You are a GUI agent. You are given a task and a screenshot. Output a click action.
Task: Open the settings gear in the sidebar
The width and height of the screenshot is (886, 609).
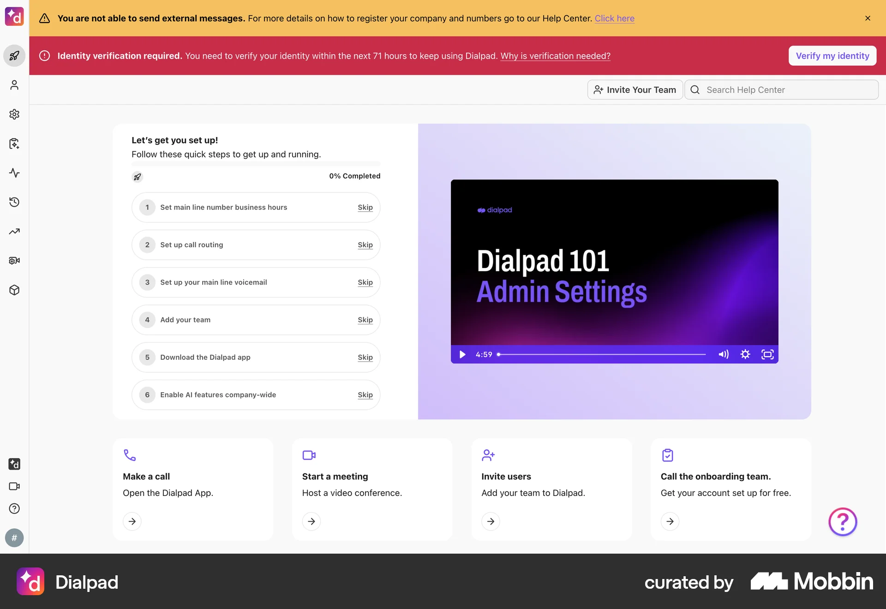(14, 114)
